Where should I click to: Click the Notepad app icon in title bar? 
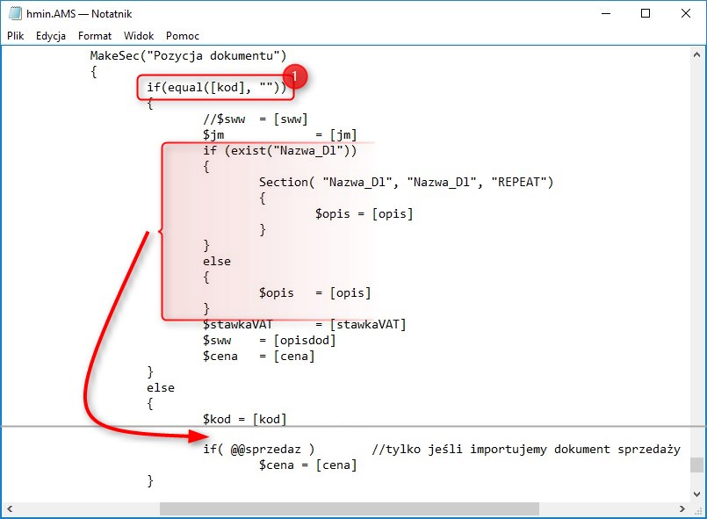(x=13, y=13)
